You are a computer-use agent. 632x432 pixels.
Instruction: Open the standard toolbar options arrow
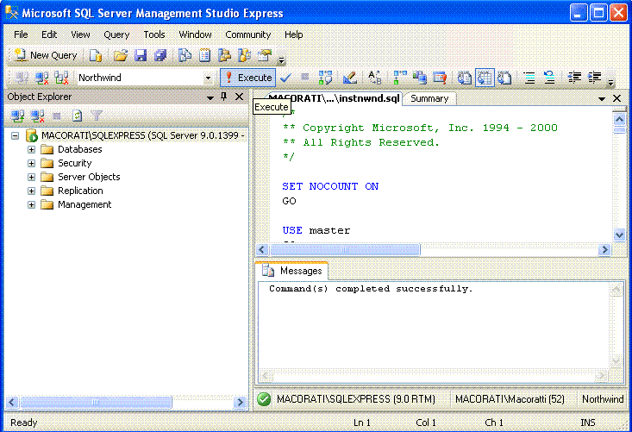pos(281,60)
